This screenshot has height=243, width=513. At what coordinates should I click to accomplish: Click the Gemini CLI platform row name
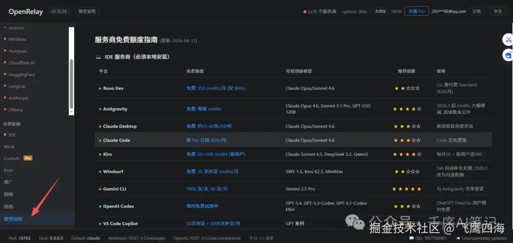pos(114,189)
